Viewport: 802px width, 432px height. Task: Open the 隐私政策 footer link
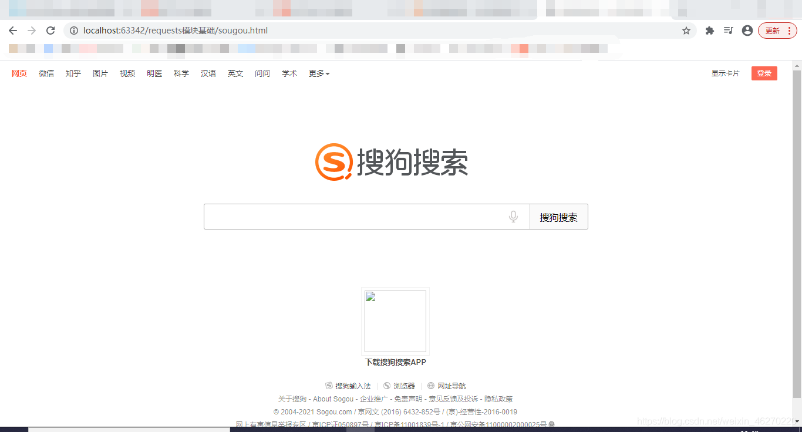click(498, 399)
